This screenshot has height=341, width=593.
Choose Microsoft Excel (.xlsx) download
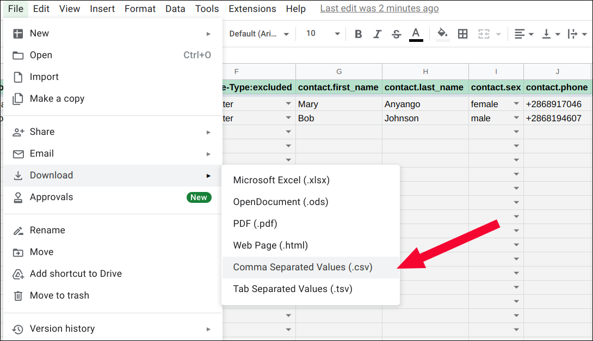pos(311,181)
